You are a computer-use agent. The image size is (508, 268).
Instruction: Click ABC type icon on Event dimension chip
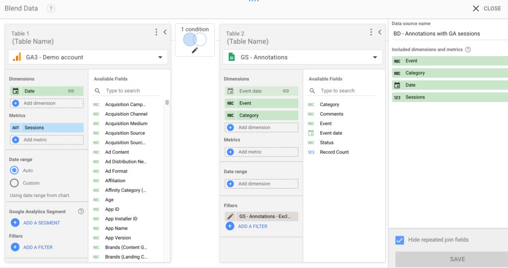point(230,103)
